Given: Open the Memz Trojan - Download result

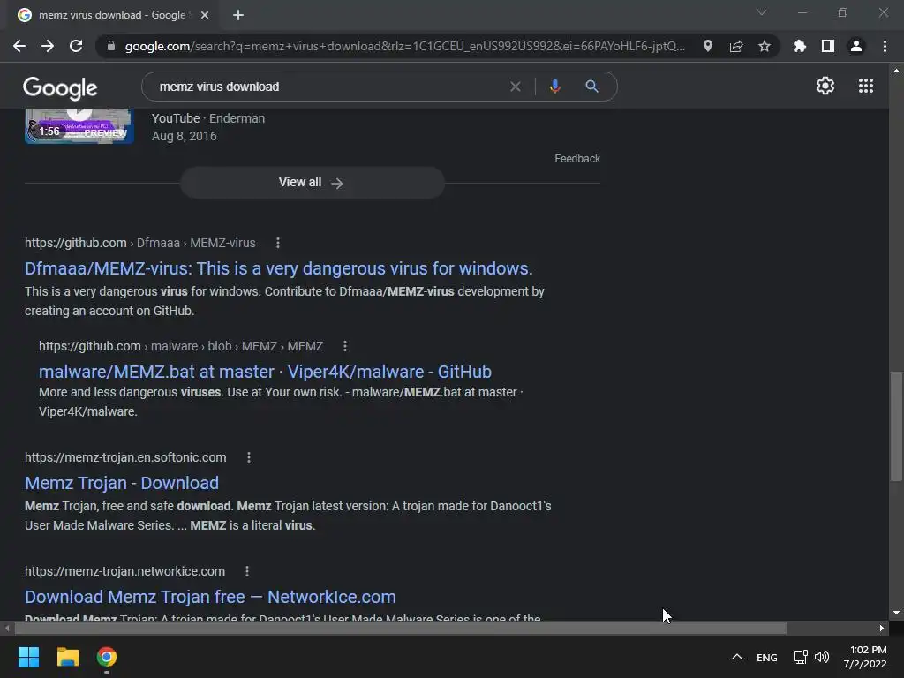Looking at the screenshot, I should coord(122,483).
